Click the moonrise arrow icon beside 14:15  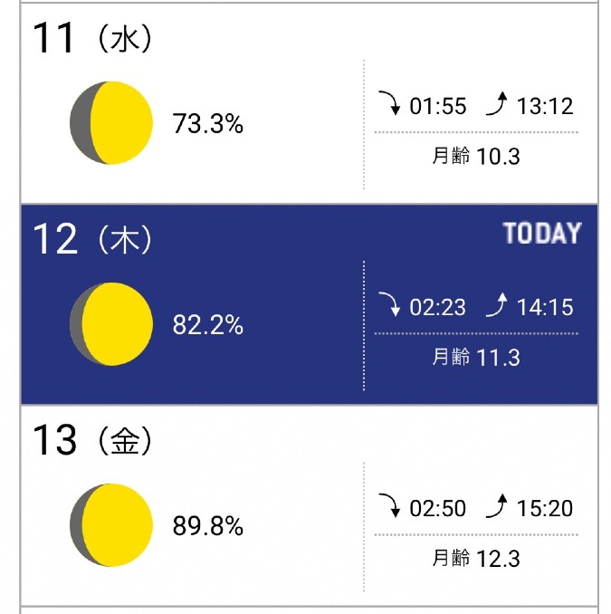(497, 304)
